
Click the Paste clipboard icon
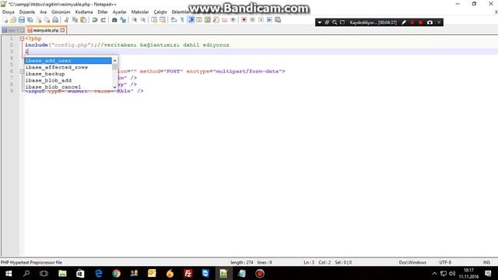pyautogui.click(x=83, y=20)
